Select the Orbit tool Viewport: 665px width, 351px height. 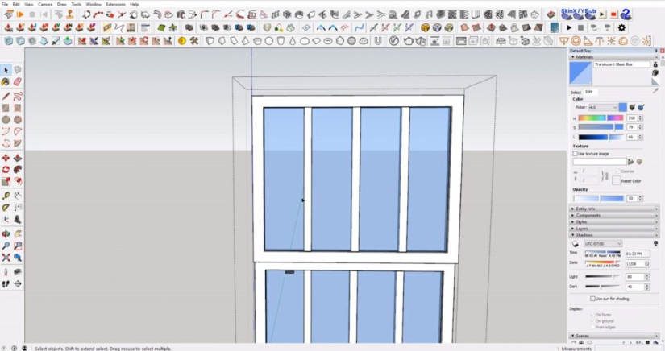[6, 233]
